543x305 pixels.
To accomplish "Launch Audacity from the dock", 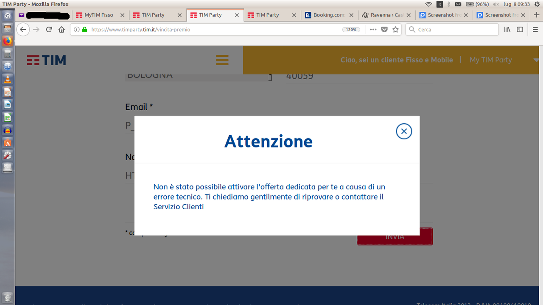I will pyautogui.click(x=7, y=130).
